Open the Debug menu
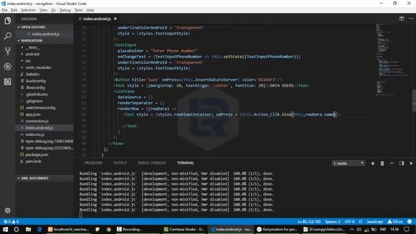Viewport: 416px width, 234px height. point(65,10)
